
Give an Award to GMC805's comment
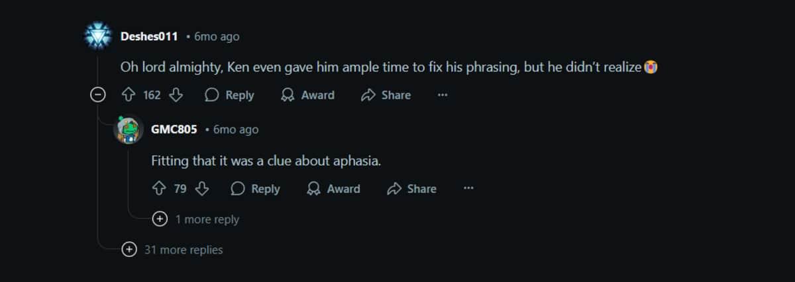(333, 189)
